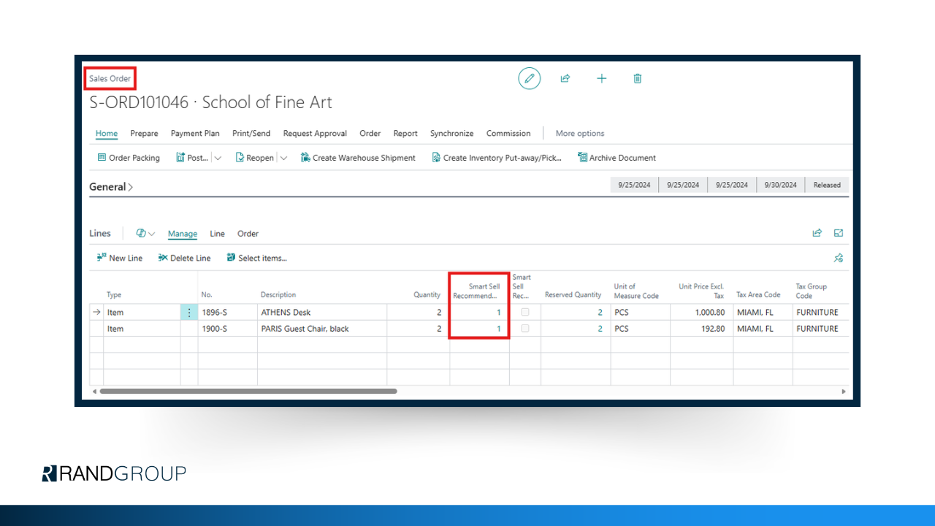Open the Print/Send menu

(x=251, y=134)
